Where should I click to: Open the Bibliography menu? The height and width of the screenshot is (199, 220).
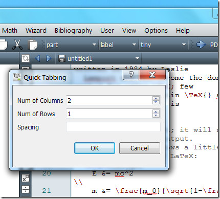[x=73, y=31]
